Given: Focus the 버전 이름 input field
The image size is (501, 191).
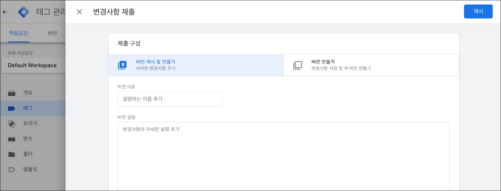Looking at the screenshot, I should point(170,99).
